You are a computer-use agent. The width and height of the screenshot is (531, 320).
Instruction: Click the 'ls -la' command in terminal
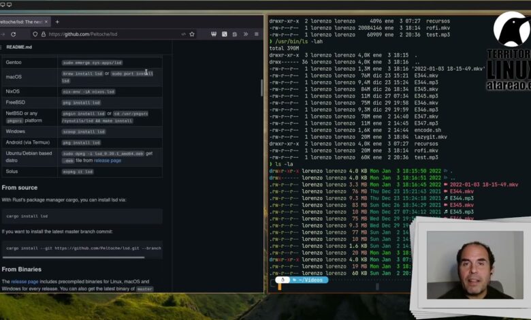click(x=284, y=164)
